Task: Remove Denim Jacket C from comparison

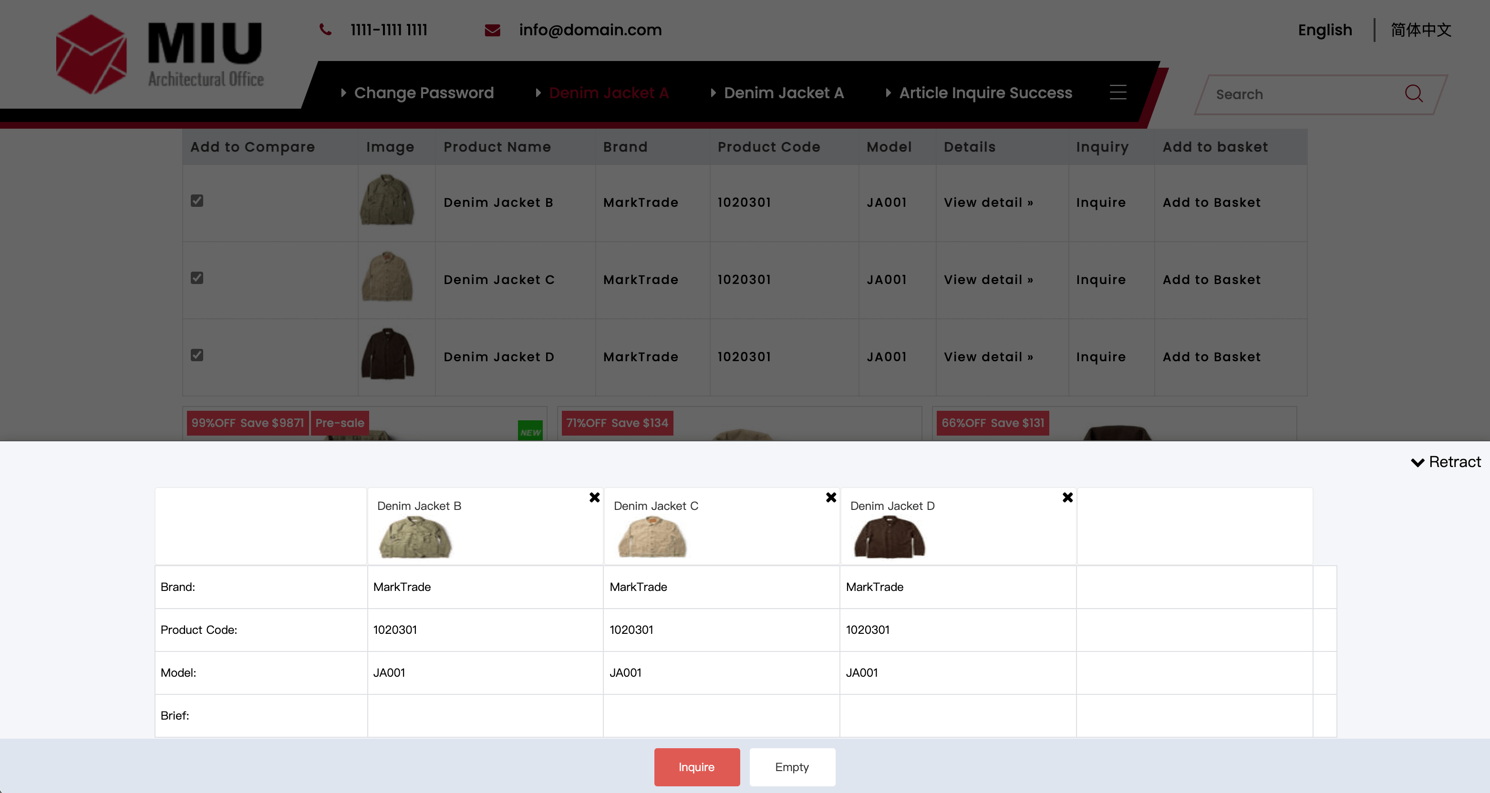Action: [830, 498]
